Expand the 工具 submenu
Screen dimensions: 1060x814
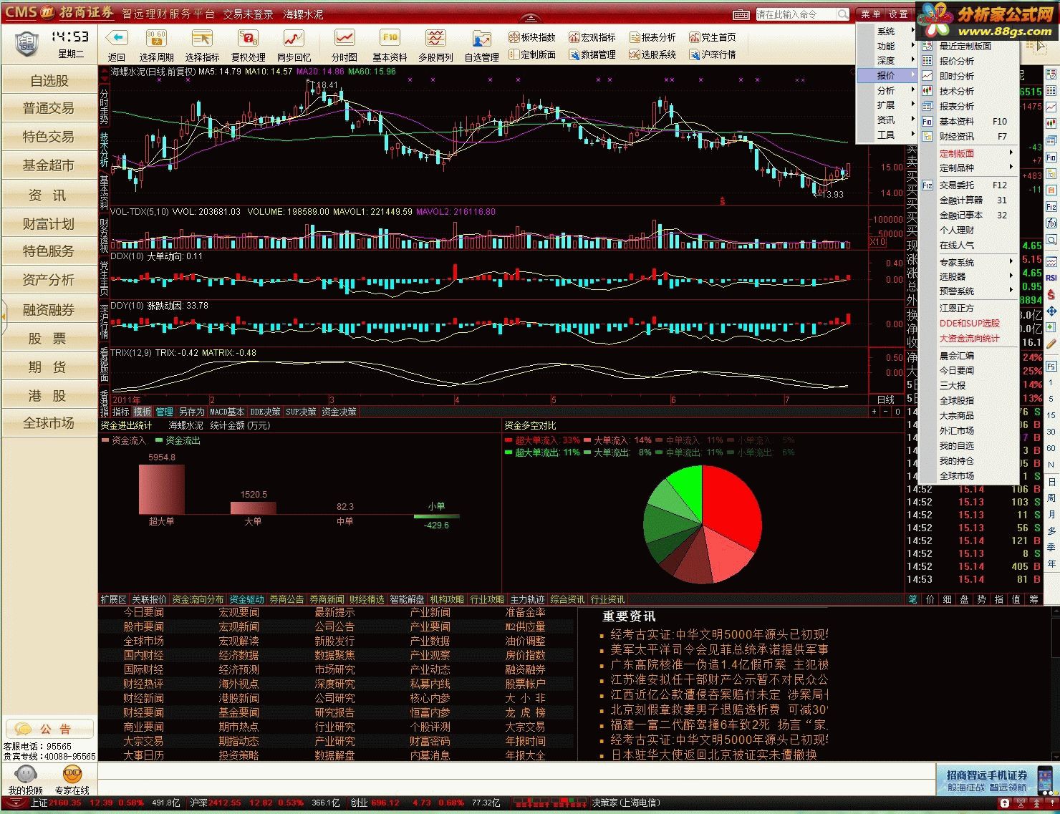pos(887,135)
